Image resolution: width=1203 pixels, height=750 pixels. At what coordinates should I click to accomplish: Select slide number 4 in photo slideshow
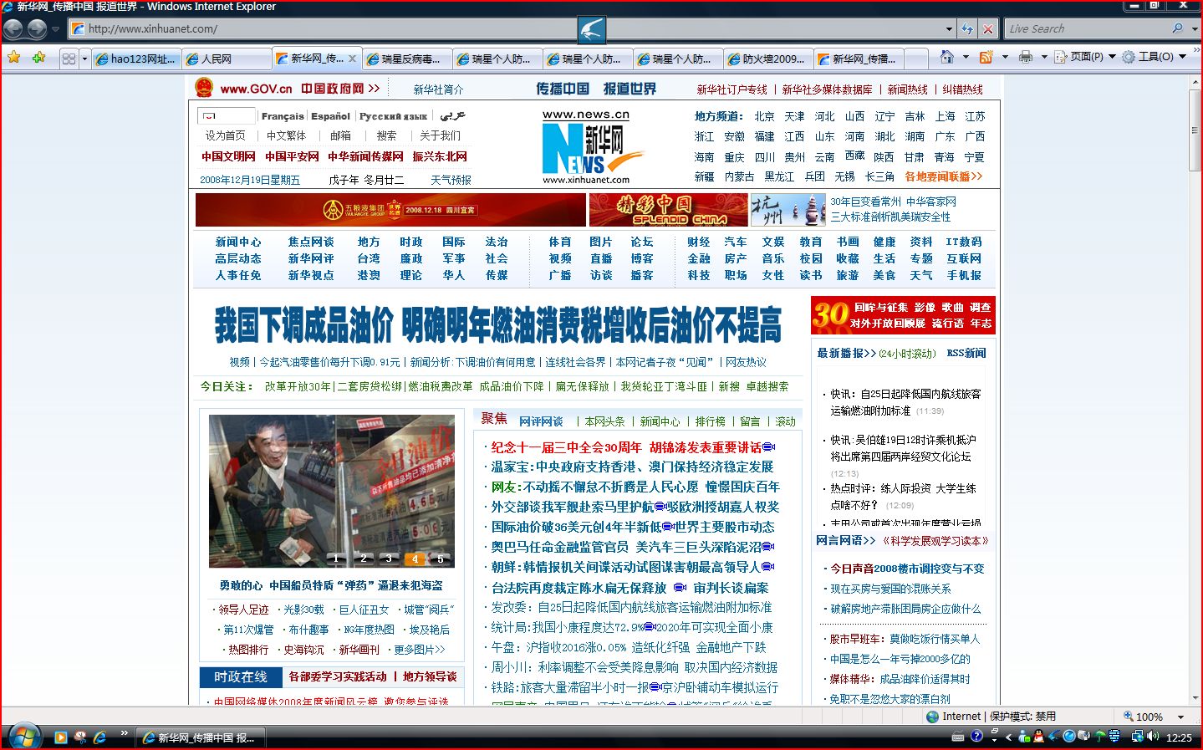(415, 559)
